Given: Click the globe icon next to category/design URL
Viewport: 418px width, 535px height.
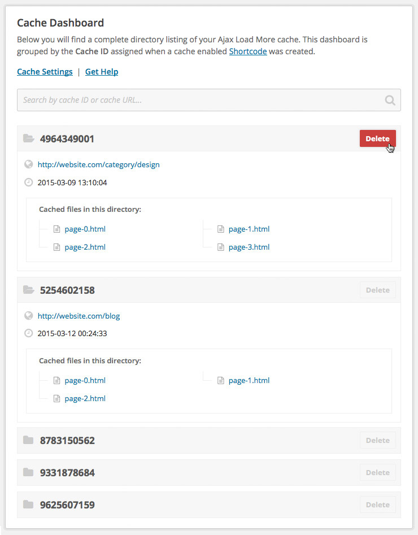Looking at the screenshot, I should click(29, 164).
